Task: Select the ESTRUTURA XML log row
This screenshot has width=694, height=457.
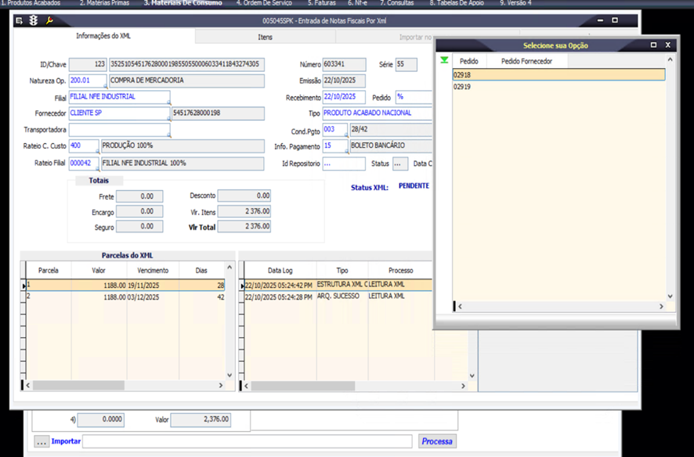Action: point(338,285)
